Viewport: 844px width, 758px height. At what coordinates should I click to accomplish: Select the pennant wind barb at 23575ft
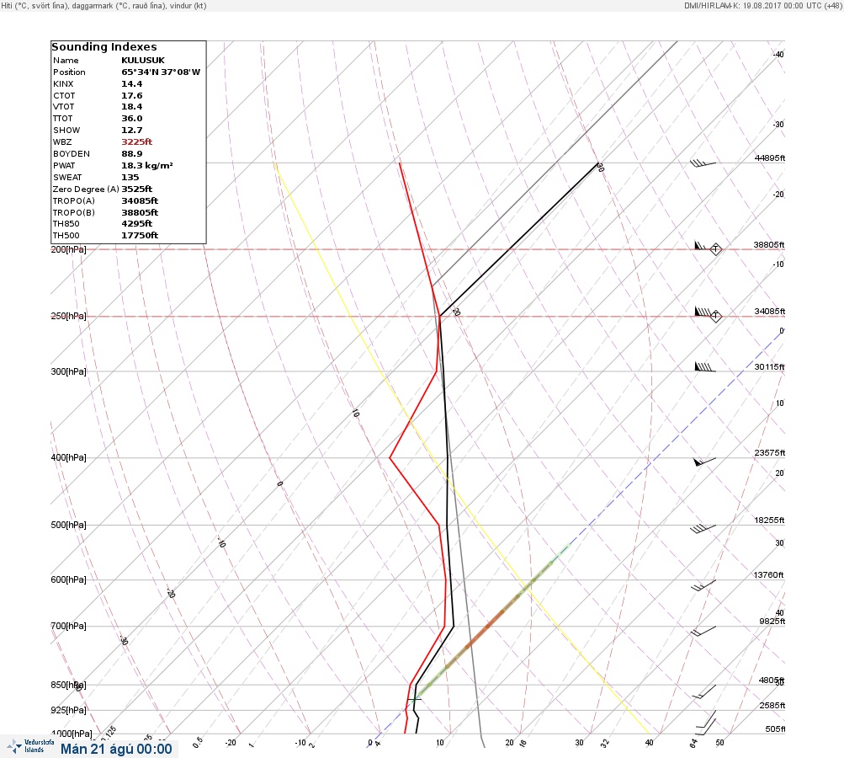[x=704, y=462]
